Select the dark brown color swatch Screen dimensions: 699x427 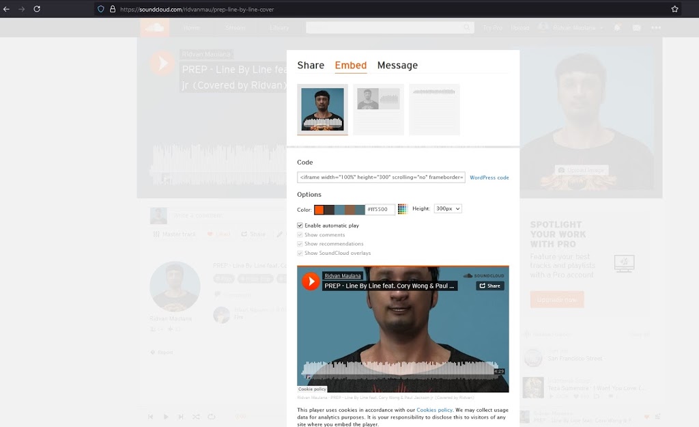[330, 210]
